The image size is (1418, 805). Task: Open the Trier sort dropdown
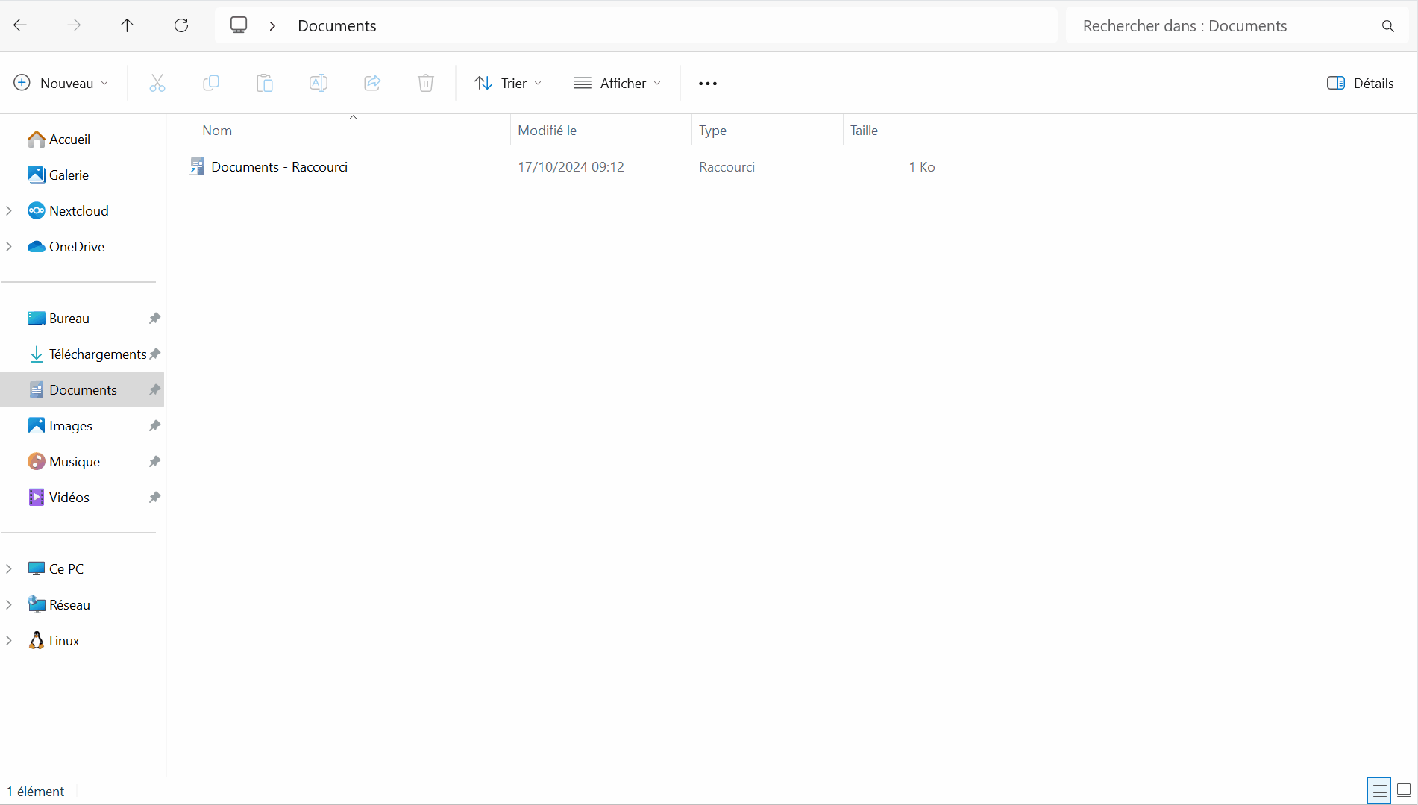(x=508, y=83)
